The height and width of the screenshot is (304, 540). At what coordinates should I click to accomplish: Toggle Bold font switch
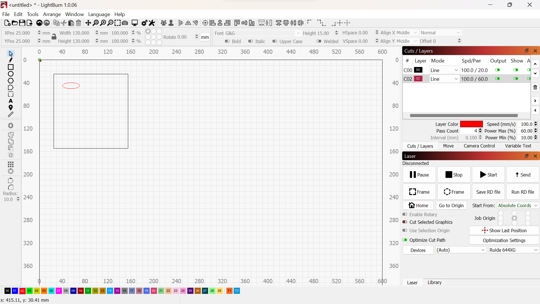pos(227,41)
